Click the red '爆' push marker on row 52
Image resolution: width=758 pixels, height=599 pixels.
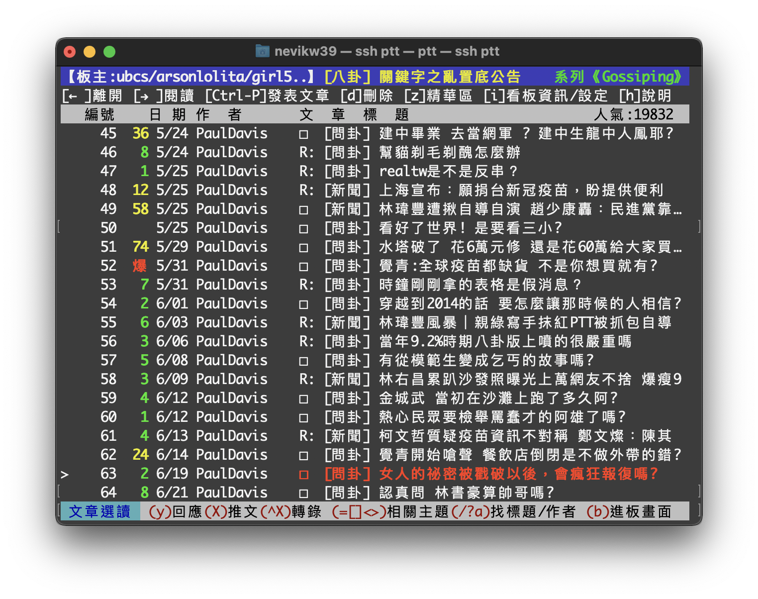tap(140, 266)
